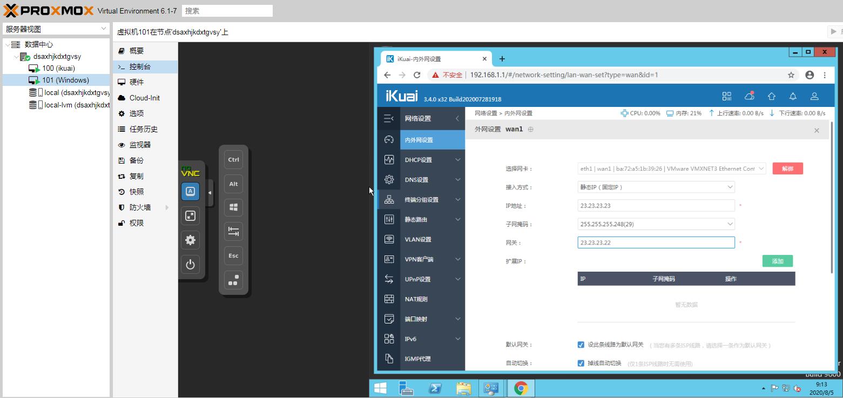Viewport: 843px width, 398px height.
Task: Click iKuai flow control sliders sidebar icon
Action: click(389, 219)
